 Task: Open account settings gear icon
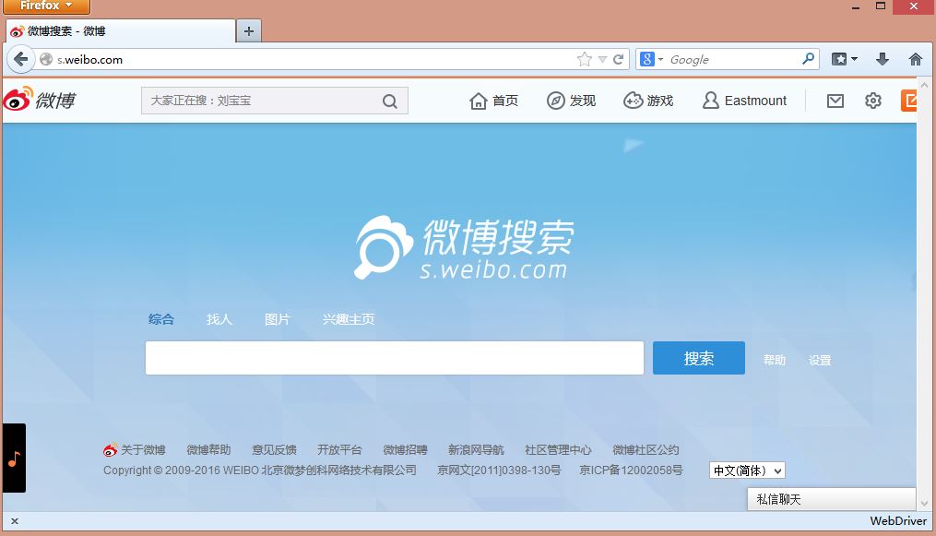click(x=872, y=101)
